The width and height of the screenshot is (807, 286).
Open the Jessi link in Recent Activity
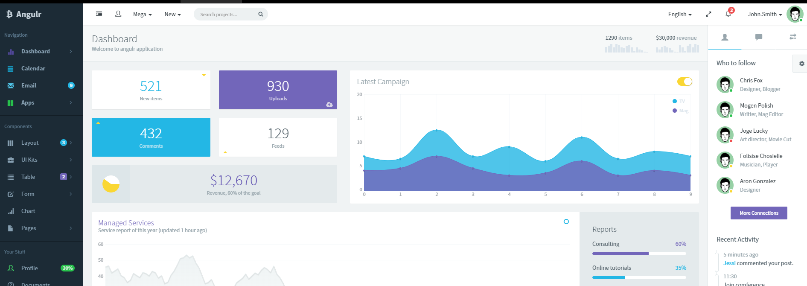729,263
